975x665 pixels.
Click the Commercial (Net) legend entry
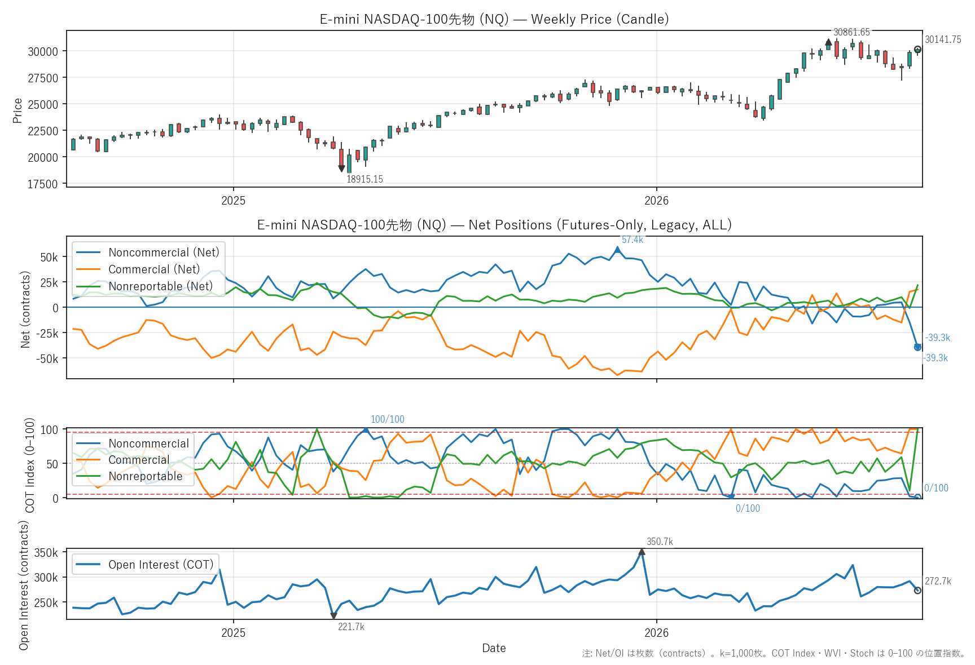tap(154, 269)
